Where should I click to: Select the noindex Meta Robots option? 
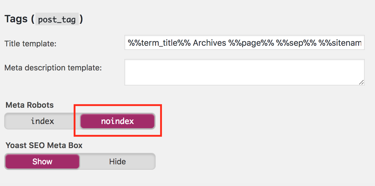click(117, 121)
